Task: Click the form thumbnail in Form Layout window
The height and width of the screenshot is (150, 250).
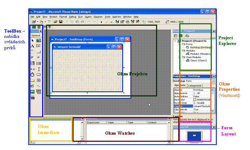Action: pyautogui.click(x=194, y=135)
